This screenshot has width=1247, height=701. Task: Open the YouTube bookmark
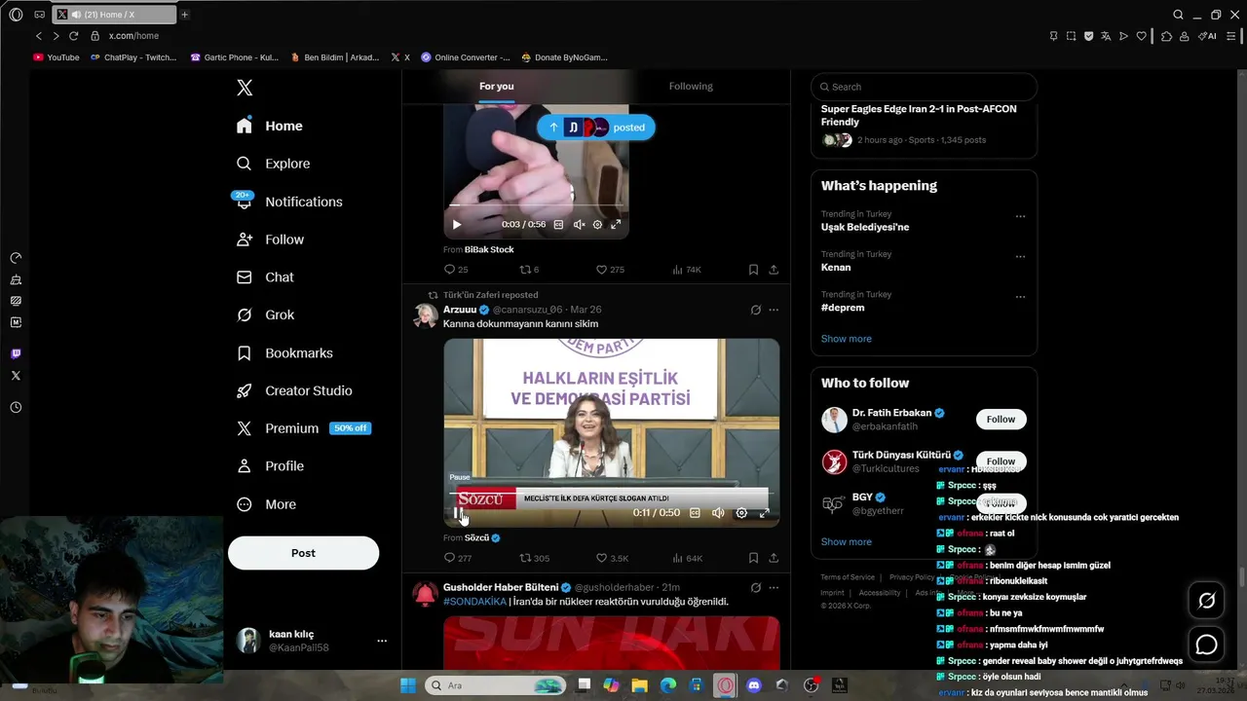(57, 57)
